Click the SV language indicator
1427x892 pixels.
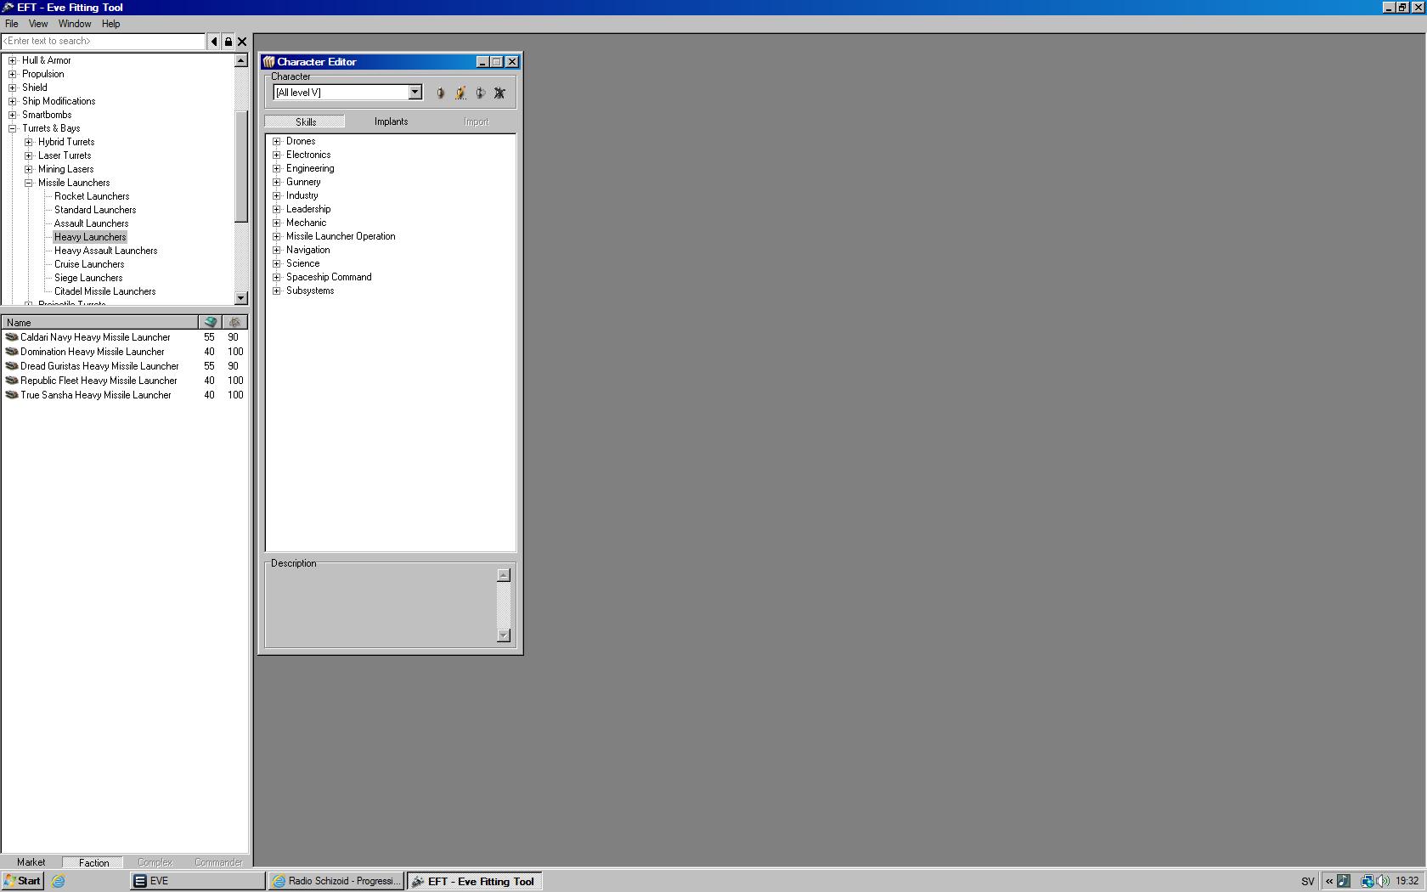[1307, 881]
